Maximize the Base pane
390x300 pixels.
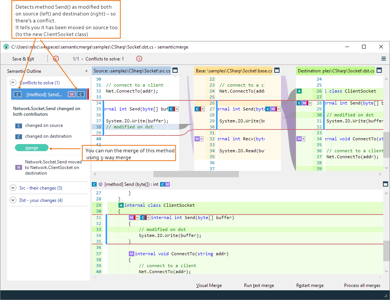[277, 71]
